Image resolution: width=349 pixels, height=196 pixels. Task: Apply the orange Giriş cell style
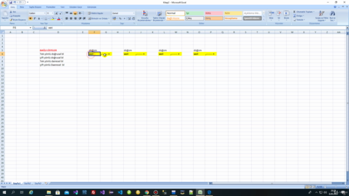214,18
